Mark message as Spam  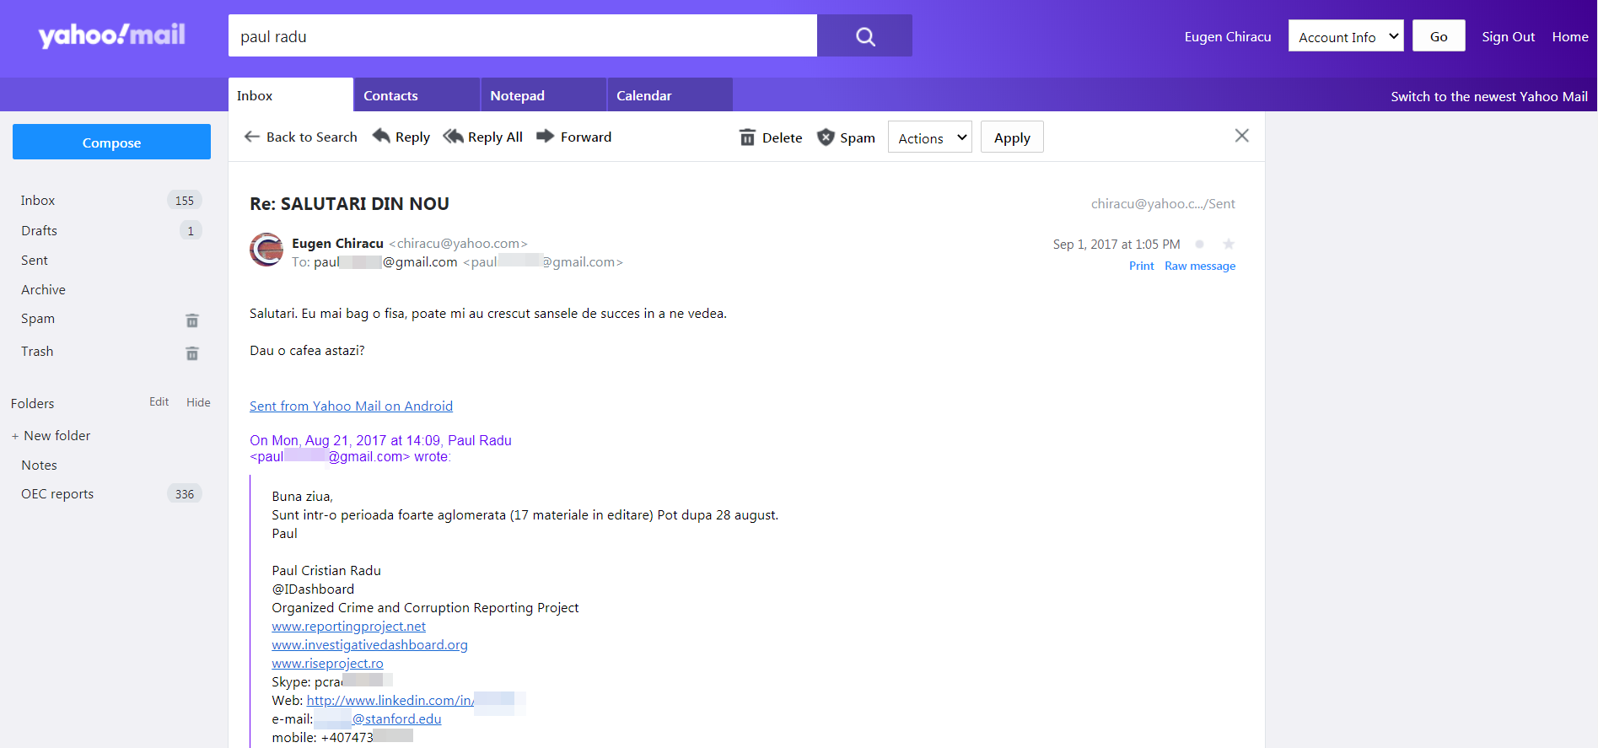click(846, 137)
